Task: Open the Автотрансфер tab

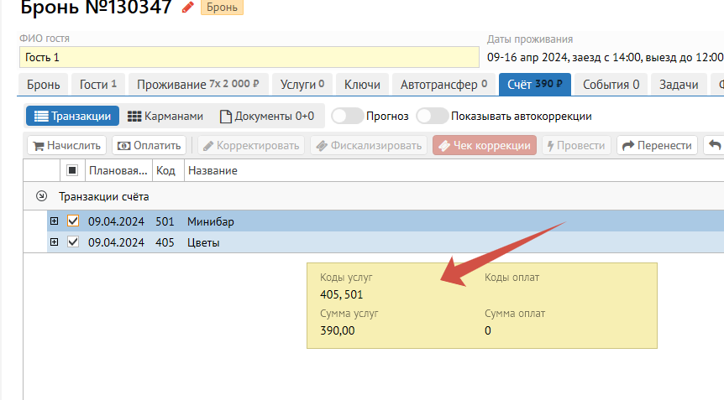Action: coord(444,84)
